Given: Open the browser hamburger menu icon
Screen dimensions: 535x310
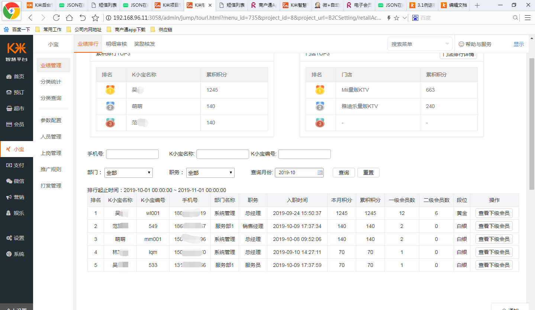Looking at the screenshot, I should pos(528,18).
